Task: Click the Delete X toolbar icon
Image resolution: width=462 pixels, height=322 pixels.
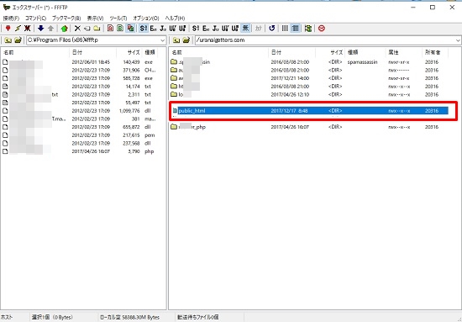Action: [77, 29]
